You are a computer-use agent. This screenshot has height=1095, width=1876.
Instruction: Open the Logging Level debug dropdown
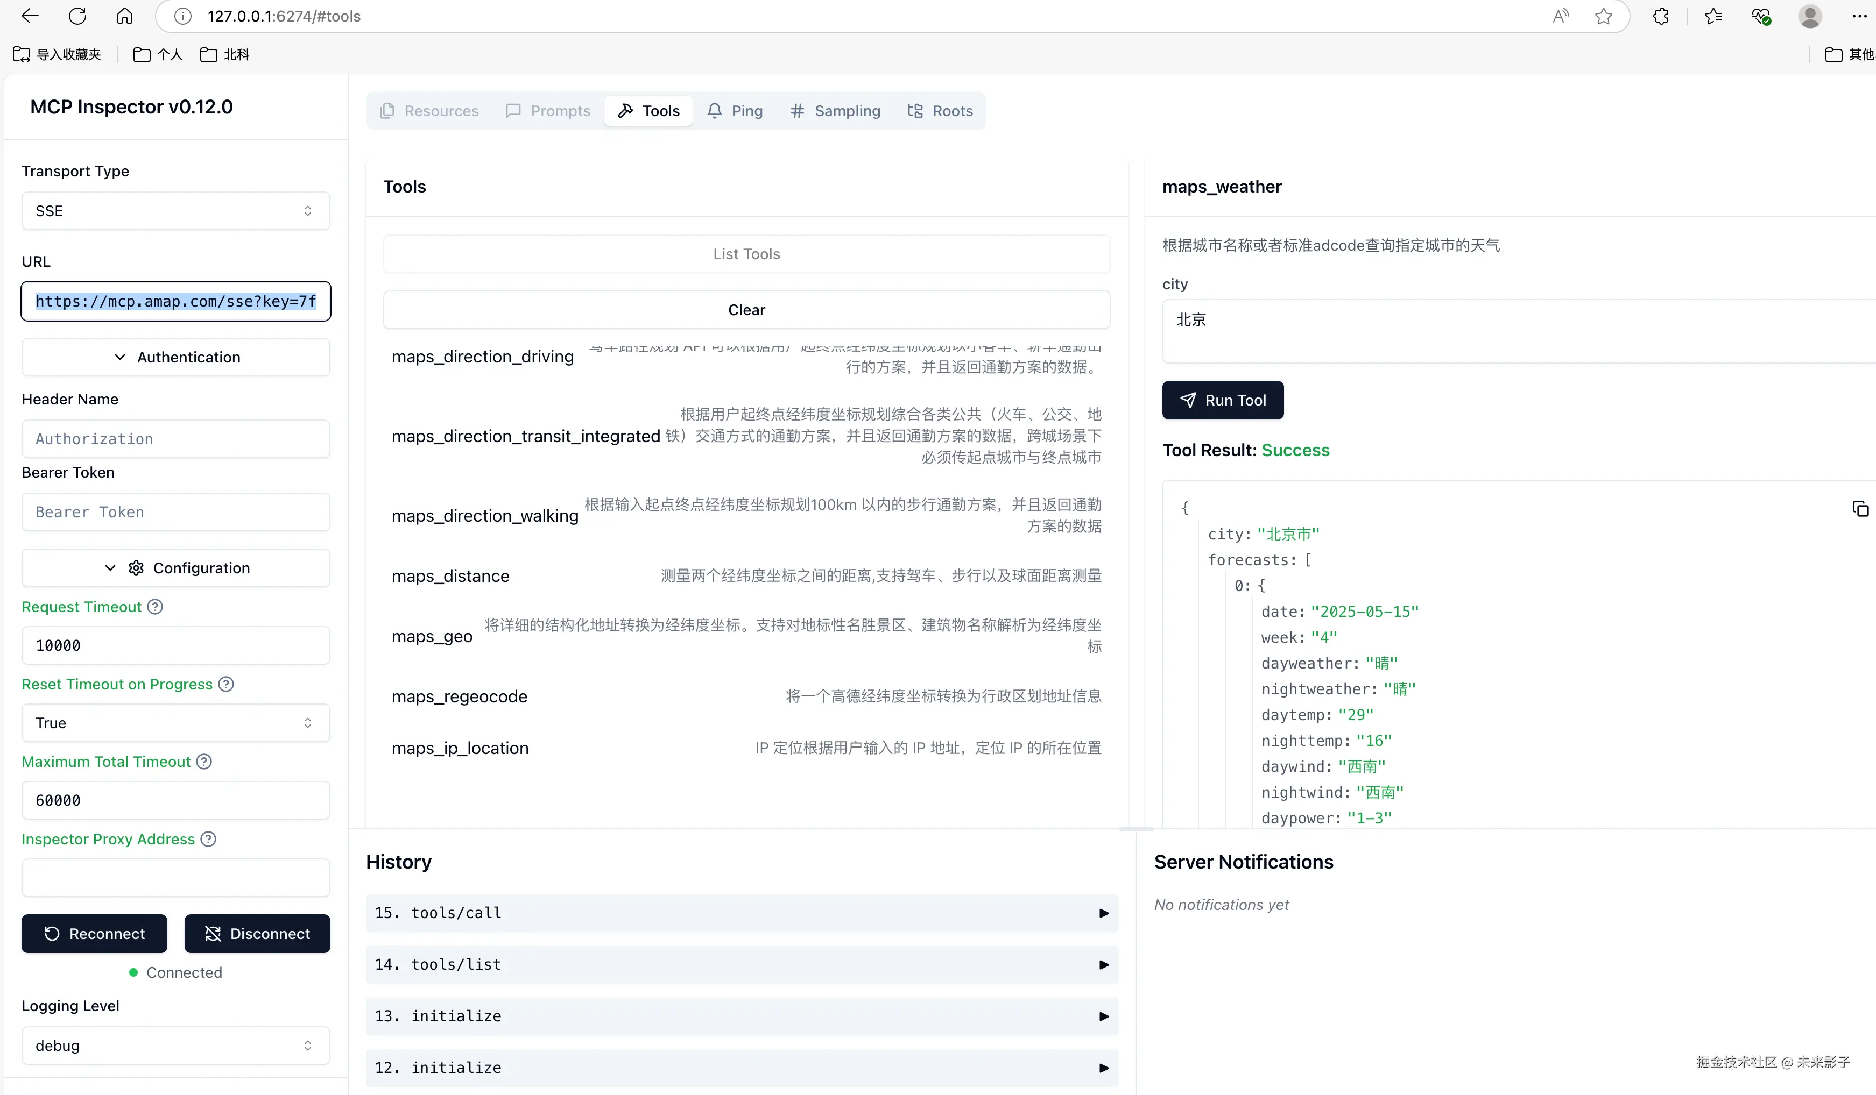[175, 1046]
